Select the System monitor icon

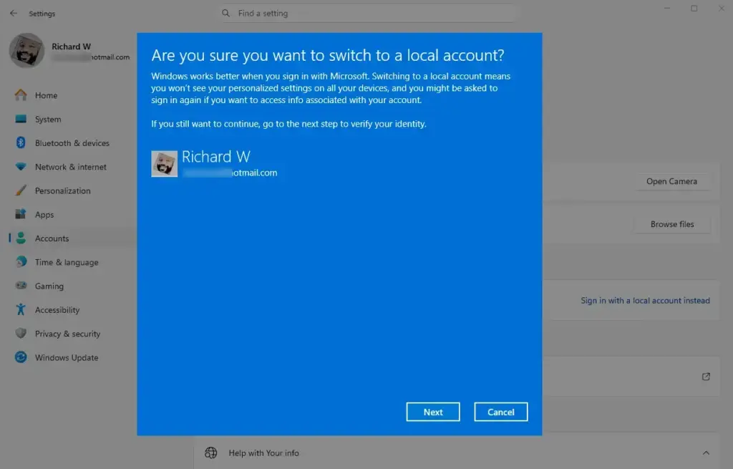21,119
